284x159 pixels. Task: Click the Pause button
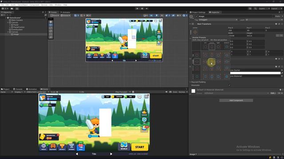[142, 8]
